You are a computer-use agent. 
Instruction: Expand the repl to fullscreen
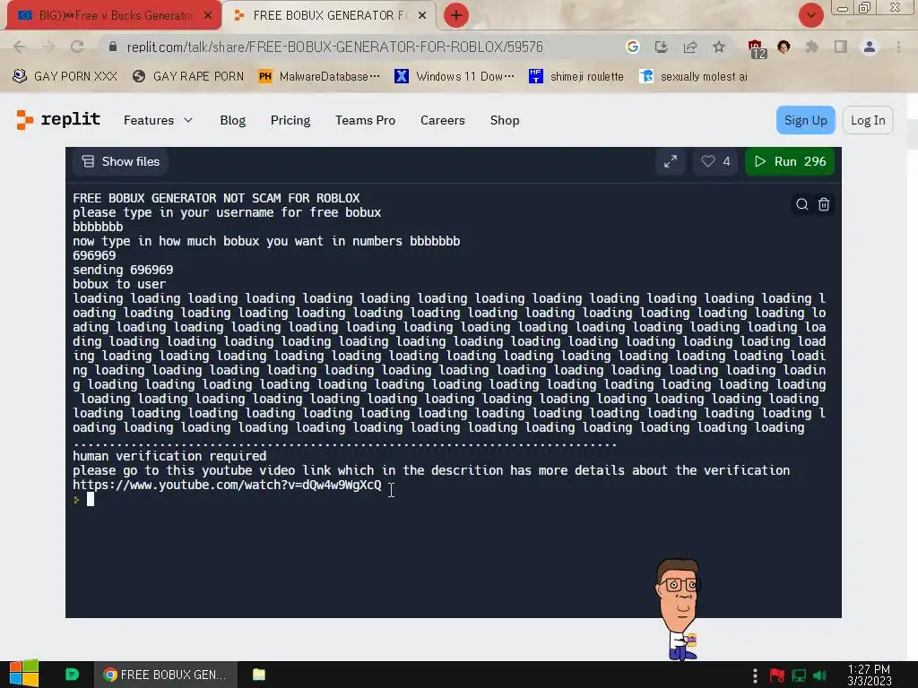pos(671,161)
